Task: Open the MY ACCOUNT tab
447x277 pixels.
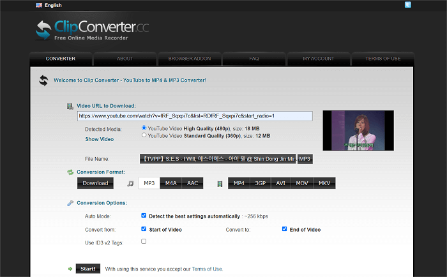Action: 319,59
